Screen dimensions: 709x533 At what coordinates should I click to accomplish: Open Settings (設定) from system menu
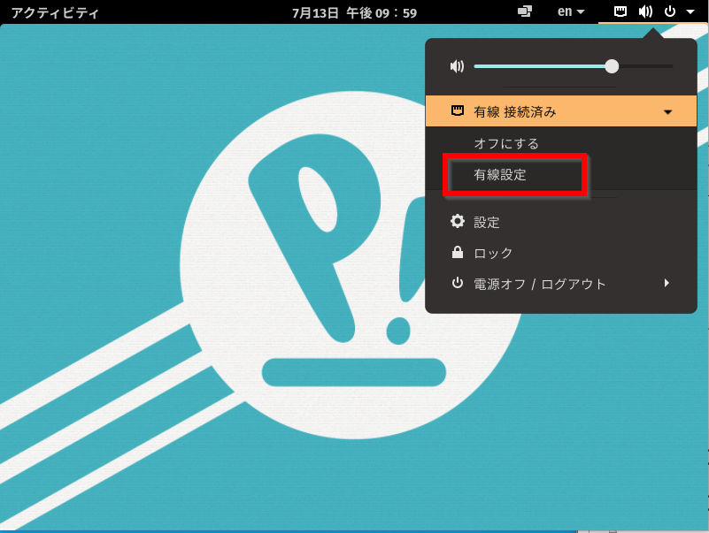pos(560,222)
